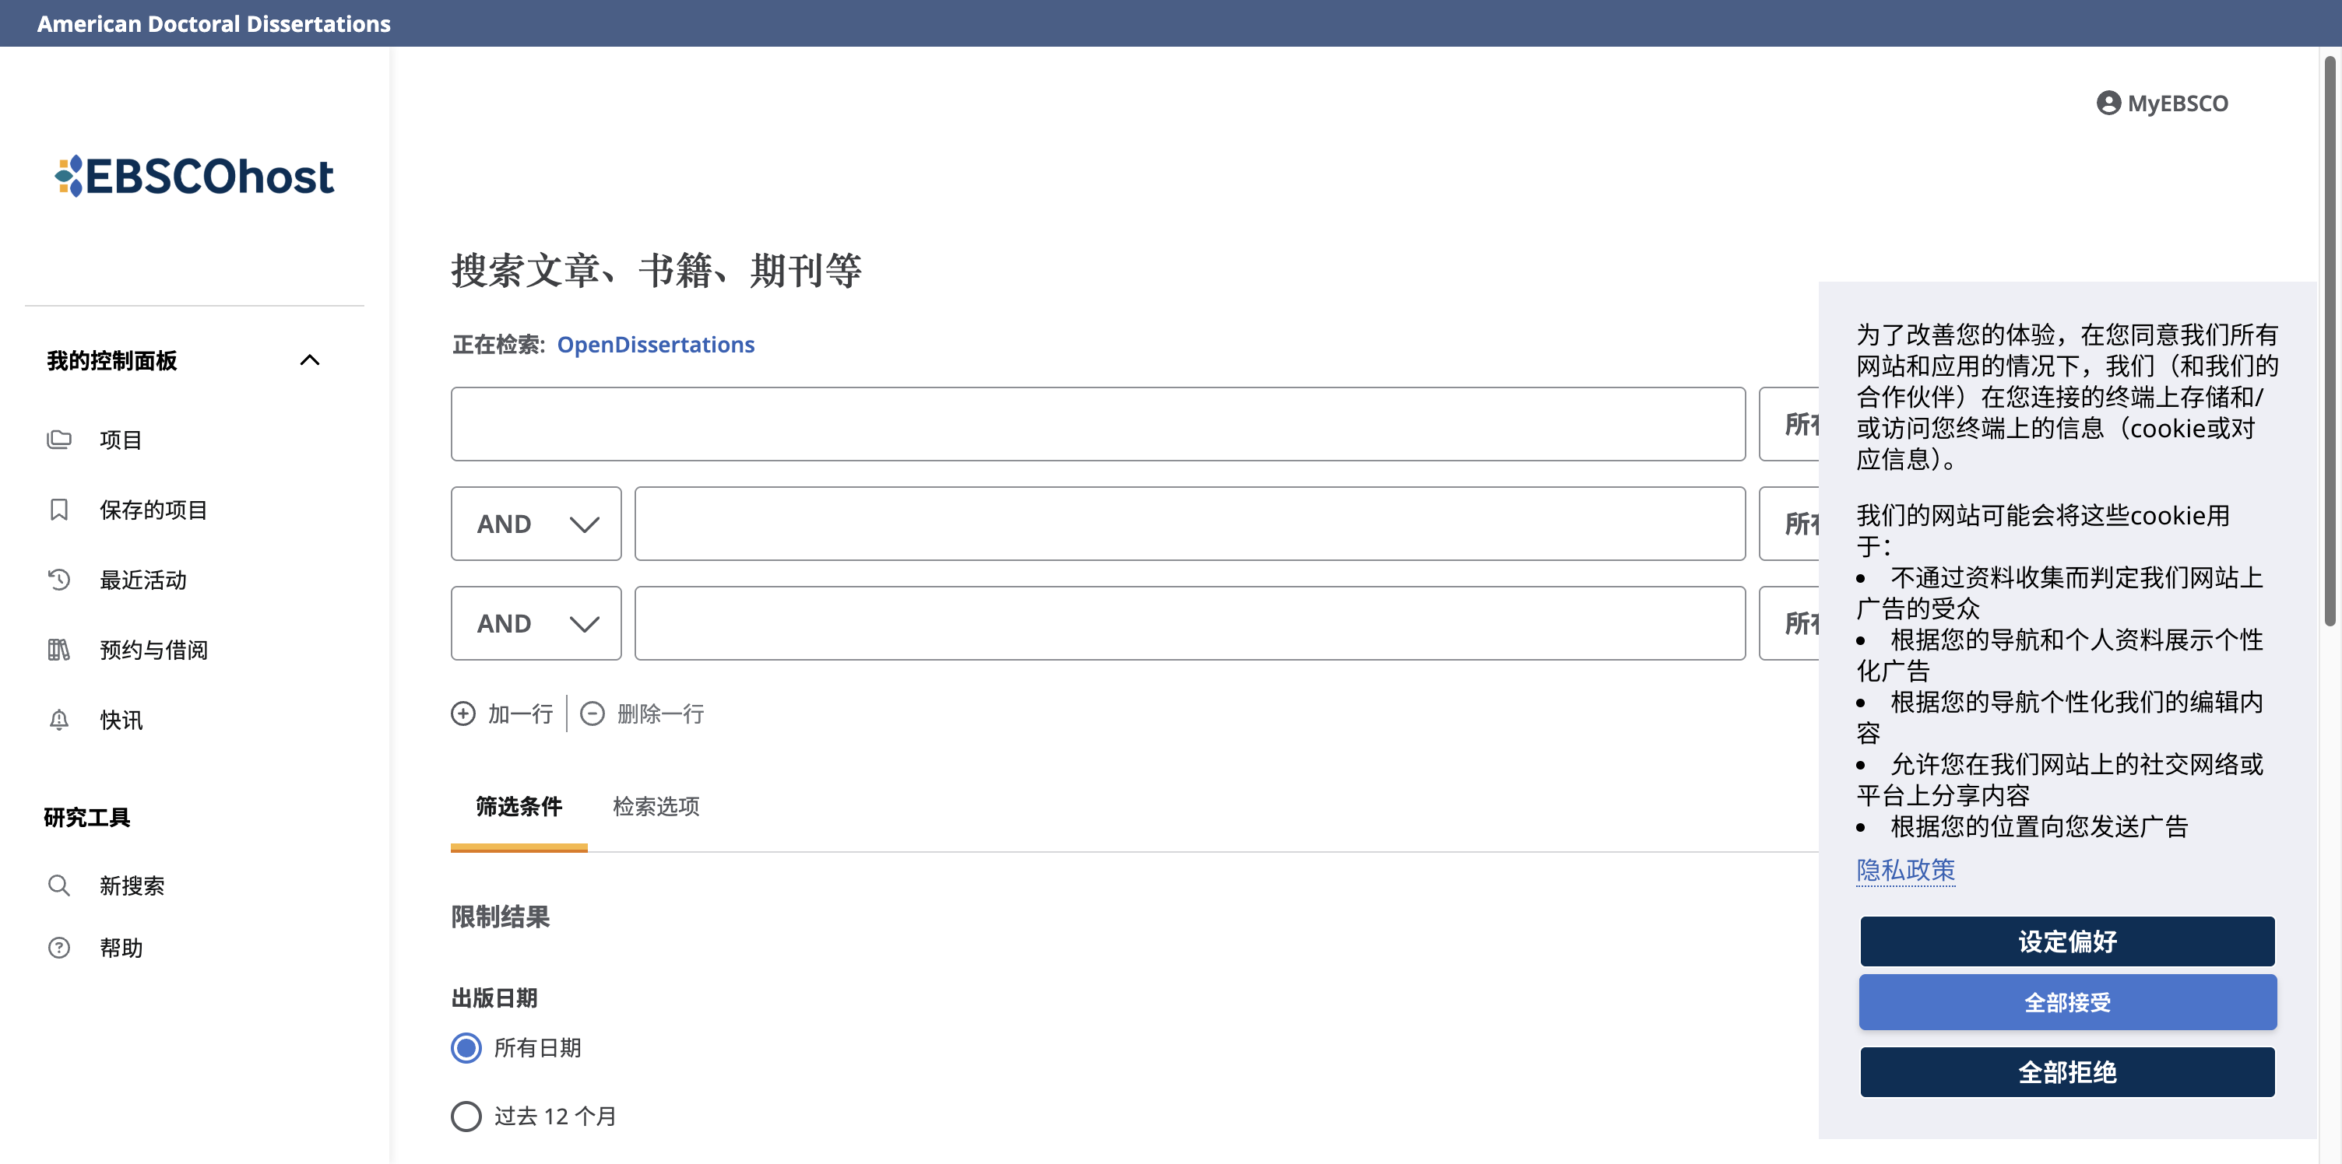The width and height of the screenshot is (2342, 1164).
Task: Click the EBSCOhost logo
Action: click(195, 177)
